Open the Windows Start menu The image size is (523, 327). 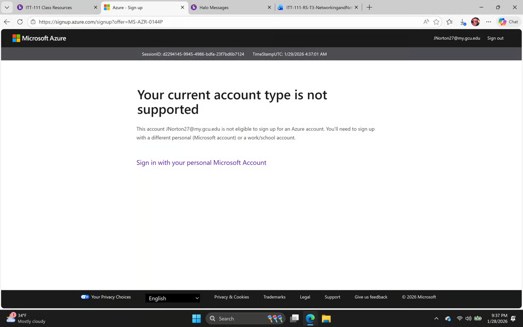(196, 318)
